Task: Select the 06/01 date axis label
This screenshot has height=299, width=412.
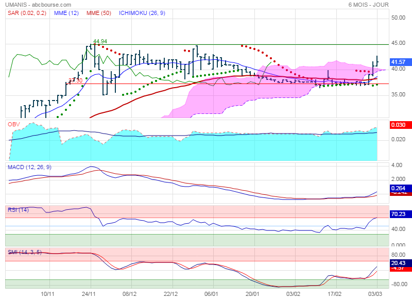Action: click(211, 293)
